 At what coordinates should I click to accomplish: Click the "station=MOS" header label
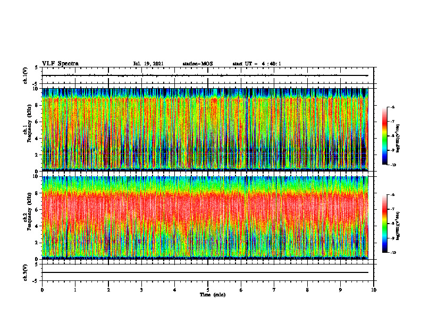[198, 64]
